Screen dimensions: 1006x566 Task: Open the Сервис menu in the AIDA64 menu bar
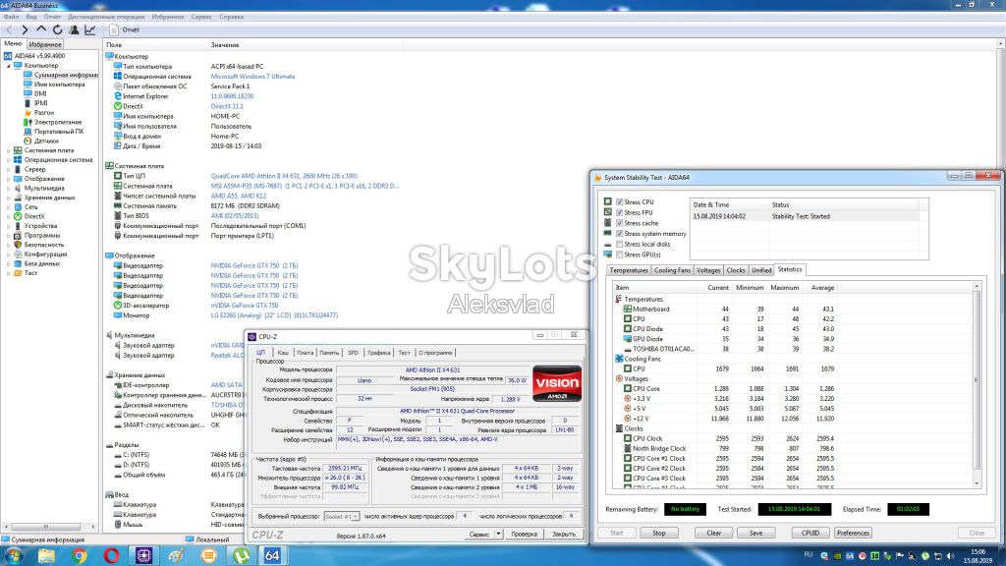tap(201, 17)
